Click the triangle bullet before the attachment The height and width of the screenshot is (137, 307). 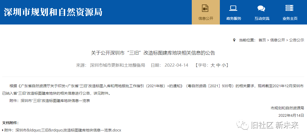pyautogui.click(x=3, y=130)
